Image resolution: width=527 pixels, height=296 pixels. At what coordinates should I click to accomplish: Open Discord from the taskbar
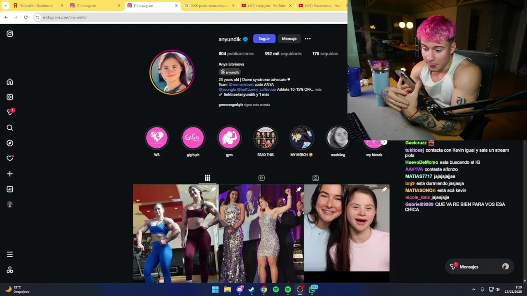(240, 289)
